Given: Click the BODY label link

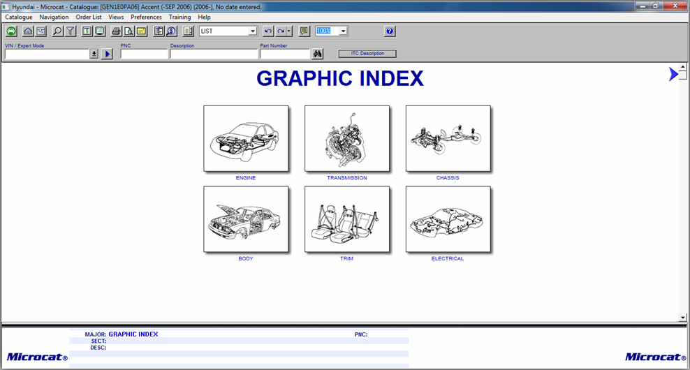Looking at the screenshot, I should [246, 259].
